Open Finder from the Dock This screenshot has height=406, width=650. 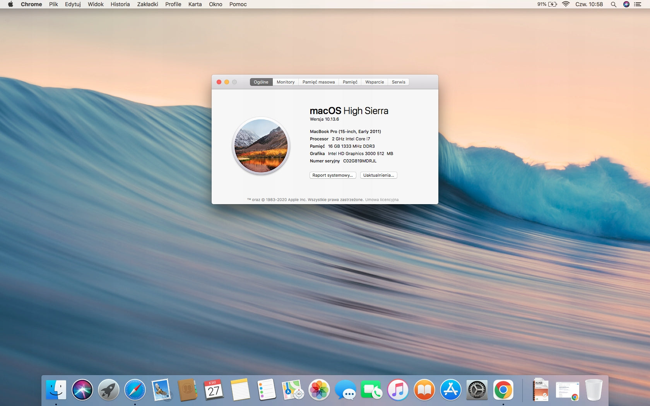(56, 390)
